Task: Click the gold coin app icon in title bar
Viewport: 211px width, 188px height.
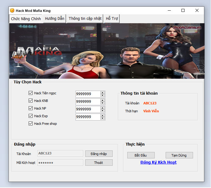Action: pos(12,10)
